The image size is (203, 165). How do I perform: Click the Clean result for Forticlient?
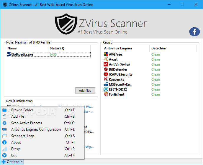(x=155, y=94)
